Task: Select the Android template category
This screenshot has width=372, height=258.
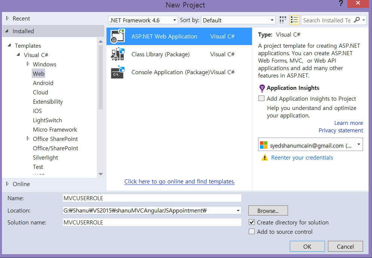Action: click(x=43, y=83)
